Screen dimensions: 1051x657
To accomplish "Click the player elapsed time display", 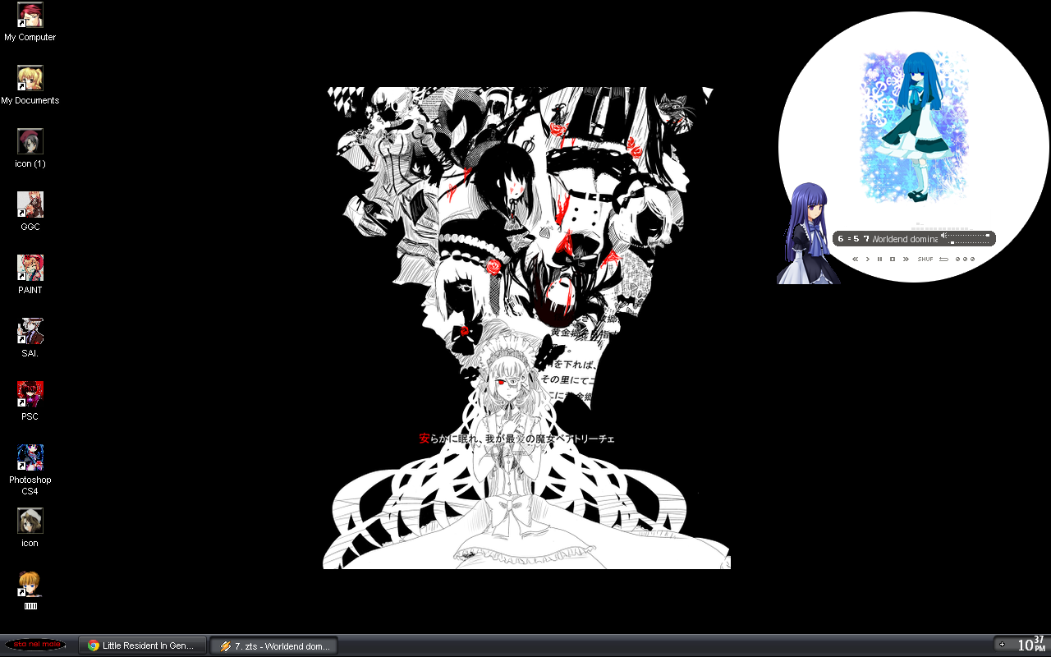I will (x=853, y=239).
